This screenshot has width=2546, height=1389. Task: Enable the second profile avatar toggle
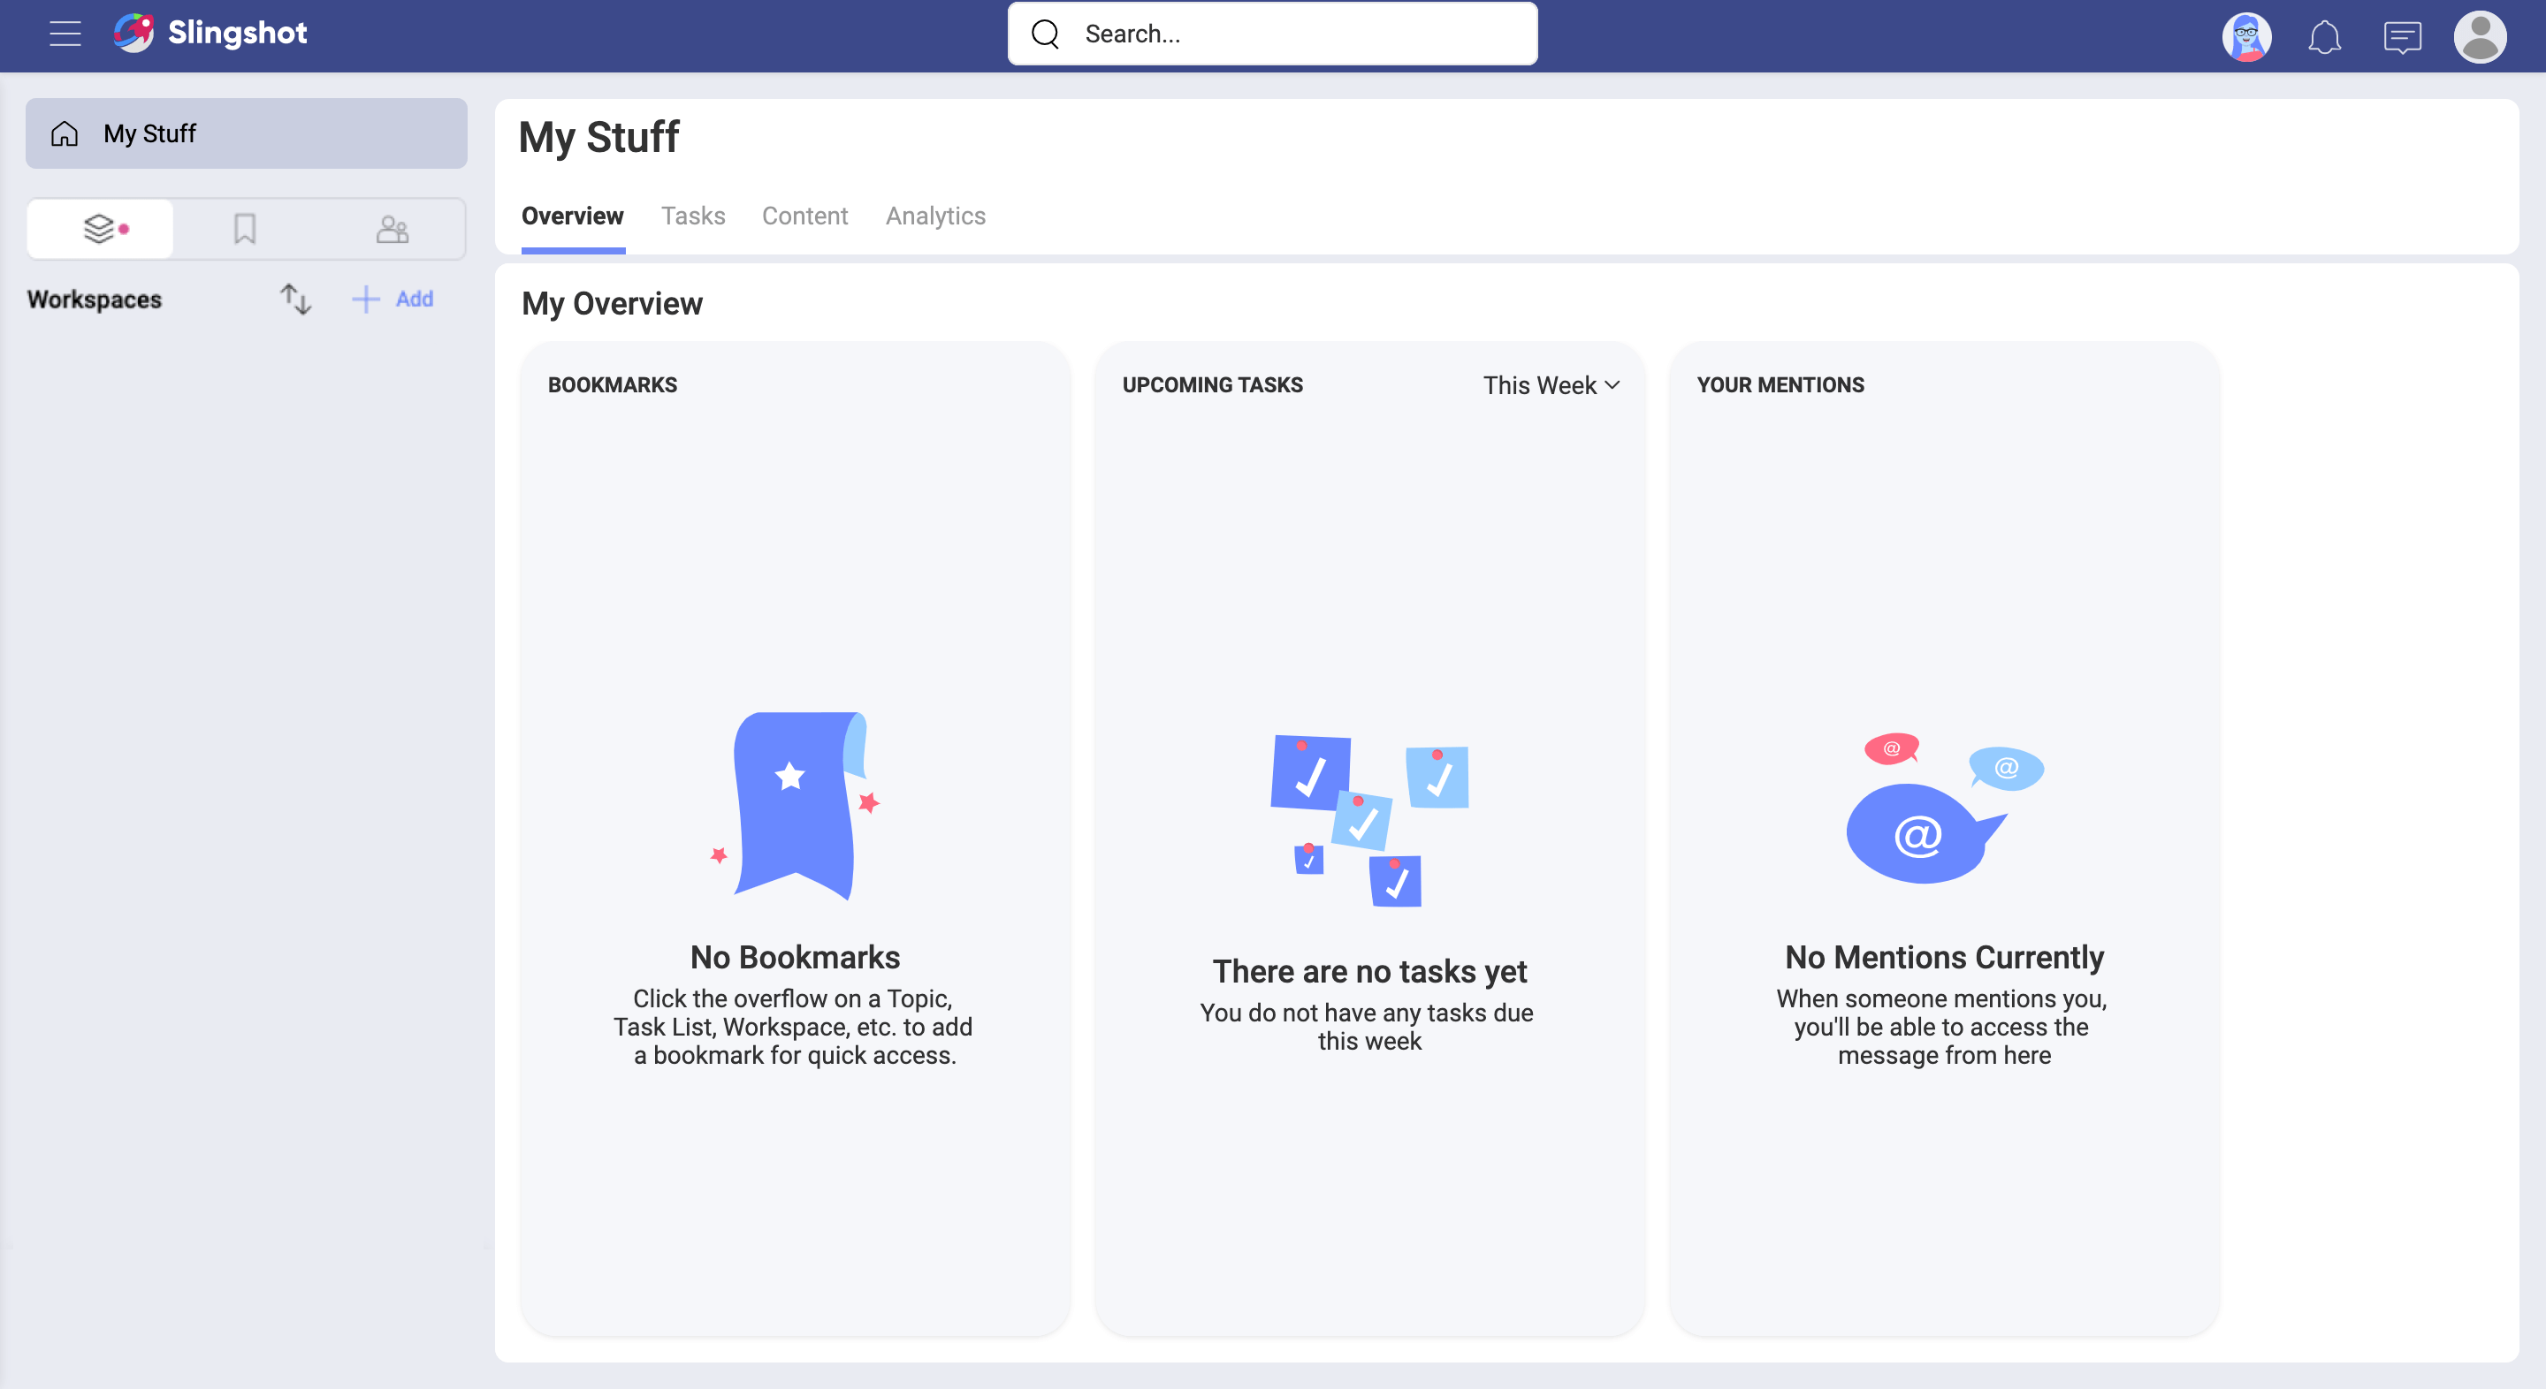(x=2480, y=34)
